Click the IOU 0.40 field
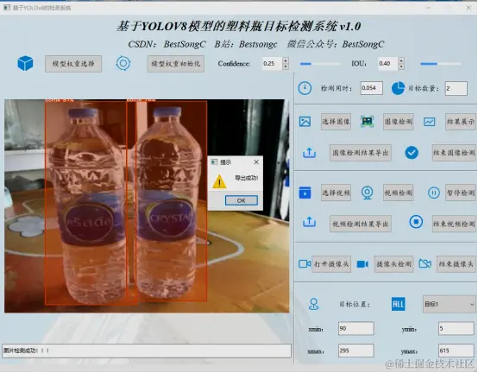Screen dimensions: 478x373 click(x=387, y=63)
